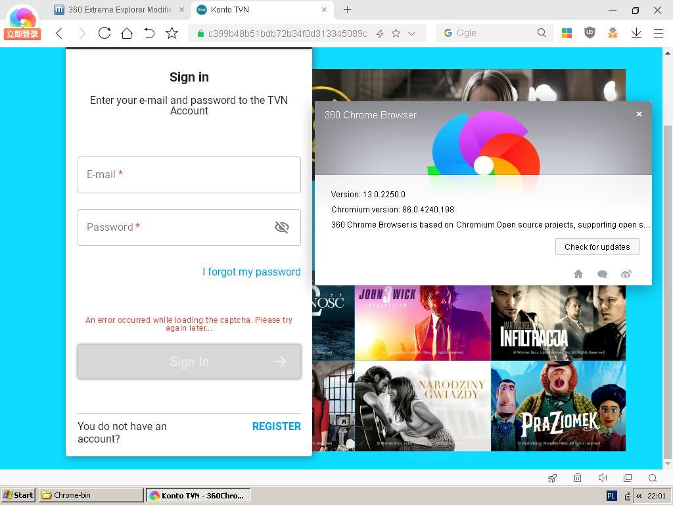Click the Weibo icon in about dialog
Image resolution: width=673 pixels, height=505 pixels.
click(x=626, y=274)
